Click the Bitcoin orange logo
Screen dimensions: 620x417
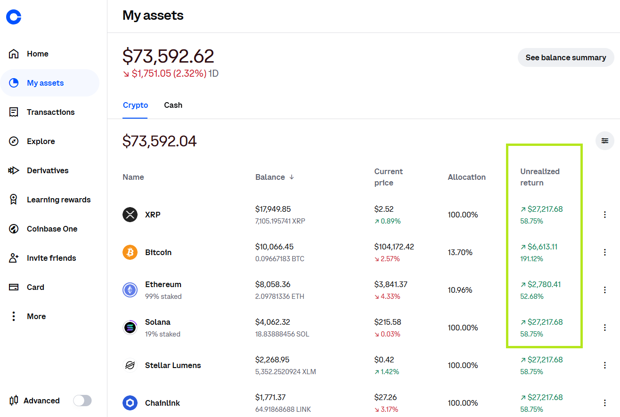[130, 252]
